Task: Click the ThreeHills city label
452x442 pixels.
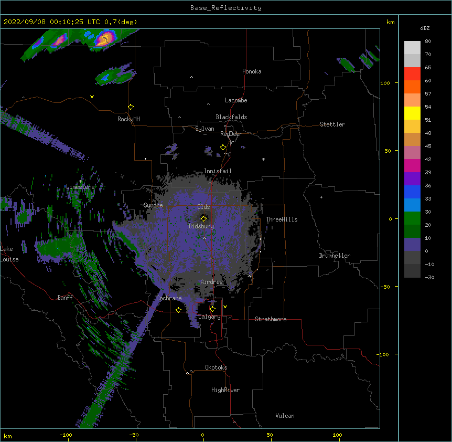Action: click(x=282, y=219)
